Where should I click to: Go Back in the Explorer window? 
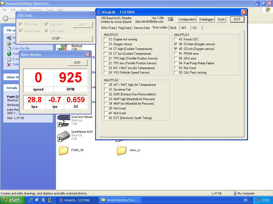(x=6, y=18)
